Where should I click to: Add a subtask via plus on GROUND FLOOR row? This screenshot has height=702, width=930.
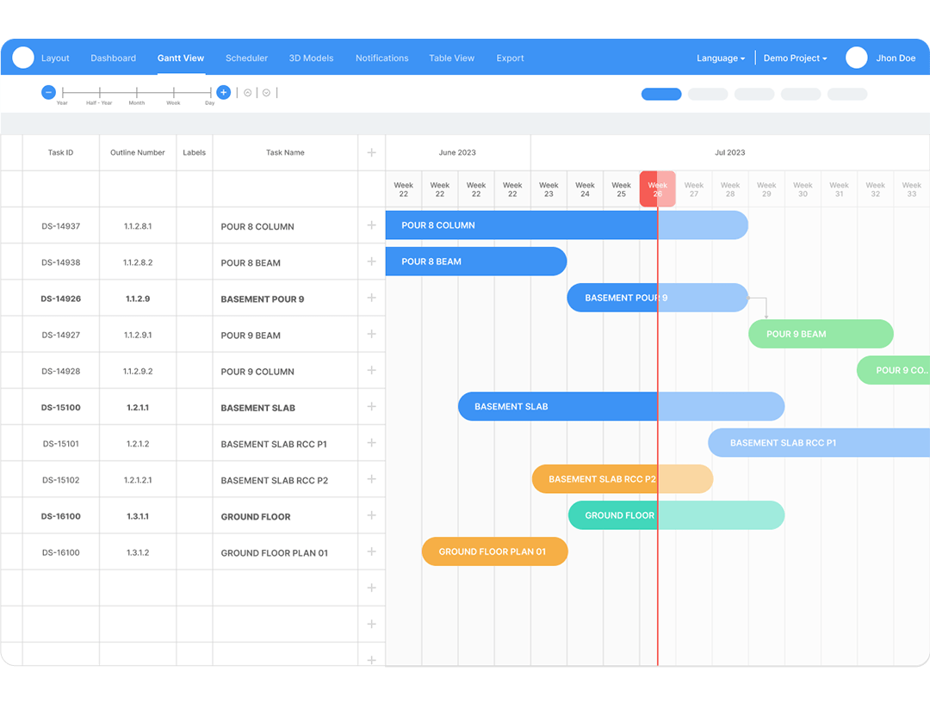[x=371, y=515]
